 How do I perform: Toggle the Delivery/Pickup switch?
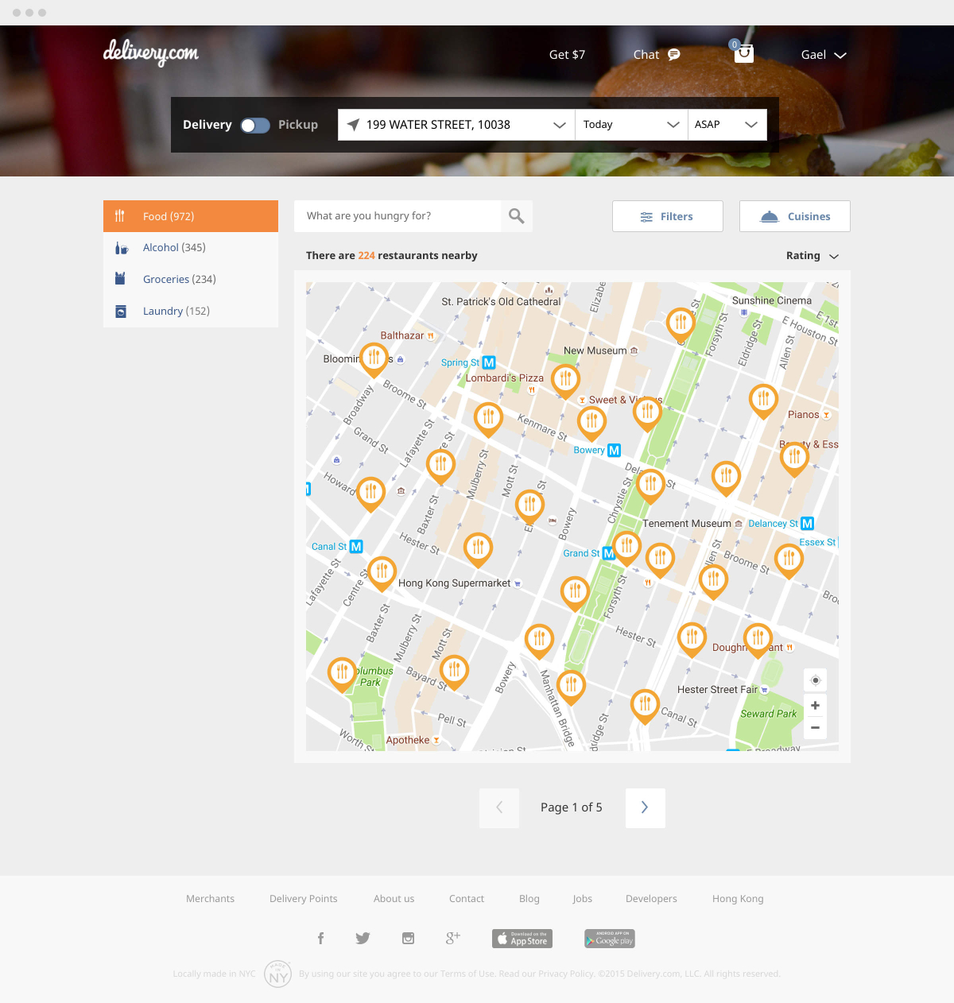click(255, 126)
